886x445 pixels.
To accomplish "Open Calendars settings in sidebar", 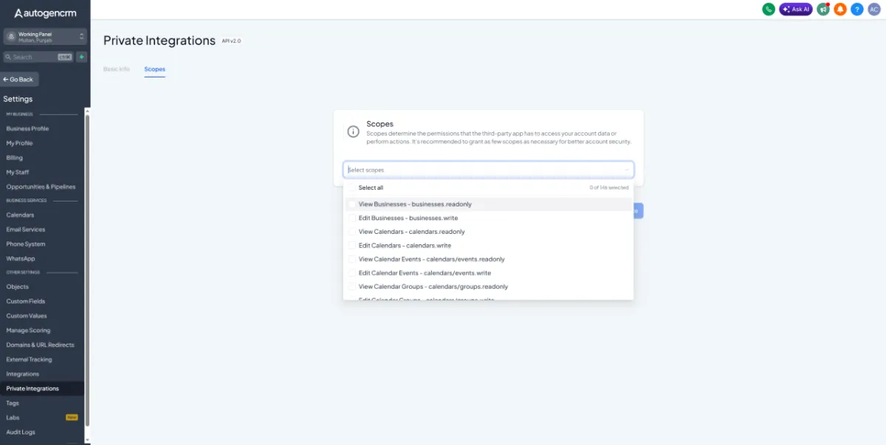I will [x=20, y=215].
